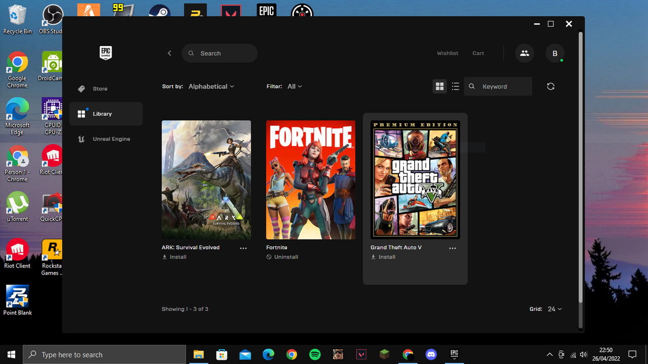Switch library to grid view

coord(439,86)
